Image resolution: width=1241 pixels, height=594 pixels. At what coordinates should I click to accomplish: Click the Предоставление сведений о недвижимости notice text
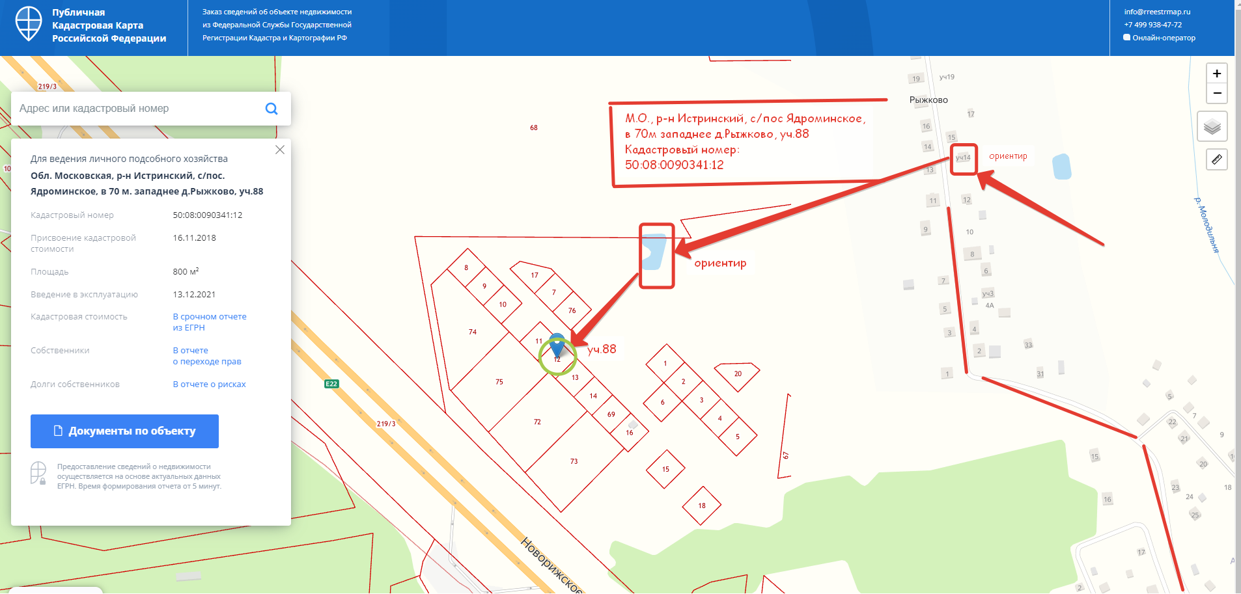(139, 476)
